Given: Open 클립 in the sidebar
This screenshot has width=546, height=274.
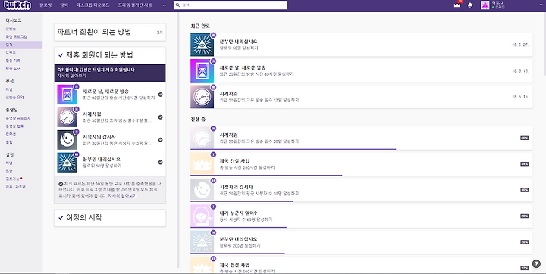Looking at the screenshot, I should [9, 142].
